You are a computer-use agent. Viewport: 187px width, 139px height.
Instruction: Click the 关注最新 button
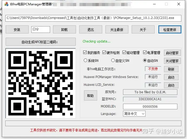[x=117, y=29]
